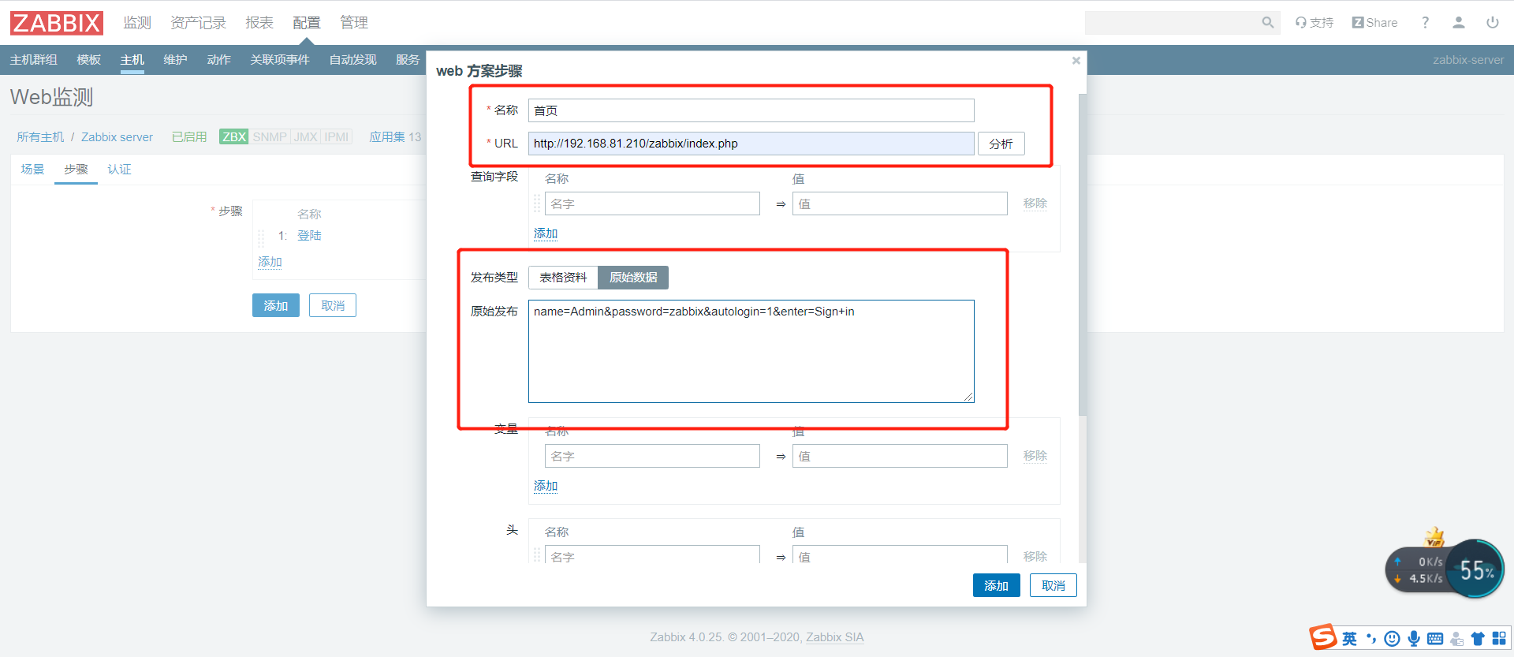Go to 模板 submenu
The height and width of the screenshot is (657, 1514).
pyautogui.click(x=89, y=60)
